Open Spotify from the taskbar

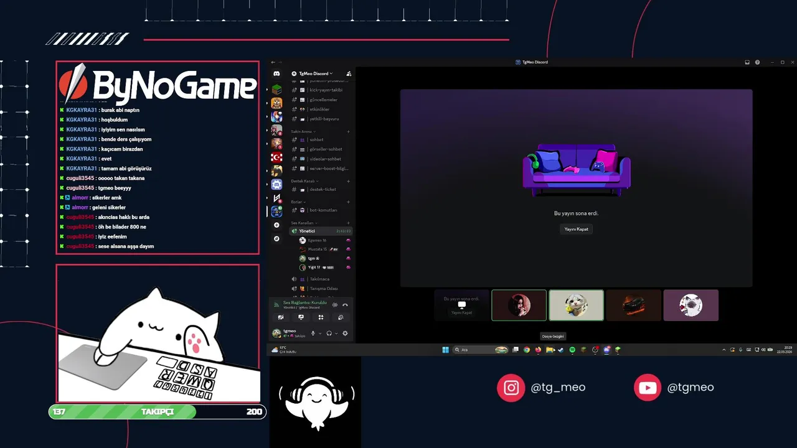(x=572, y=350)
